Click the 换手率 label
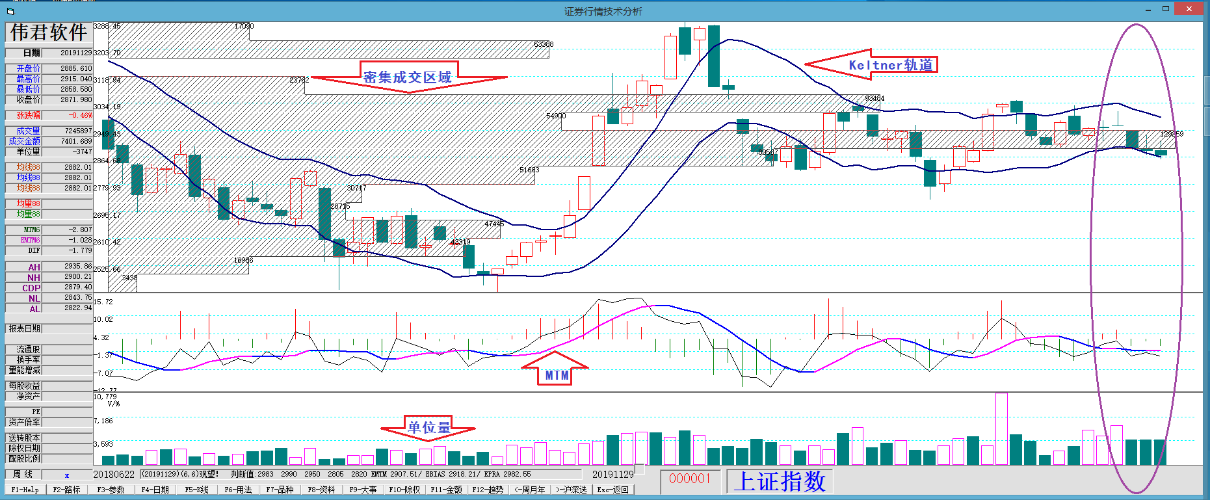The image size is (1210, 500). pyautogui.click(x=23, y=360)
